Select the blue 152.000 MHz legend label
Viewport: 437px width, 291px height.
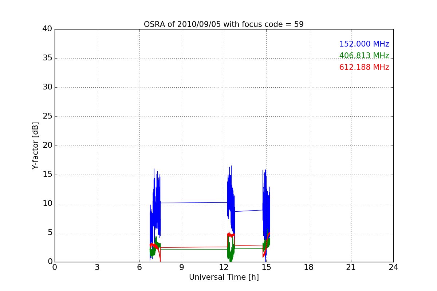364,44
